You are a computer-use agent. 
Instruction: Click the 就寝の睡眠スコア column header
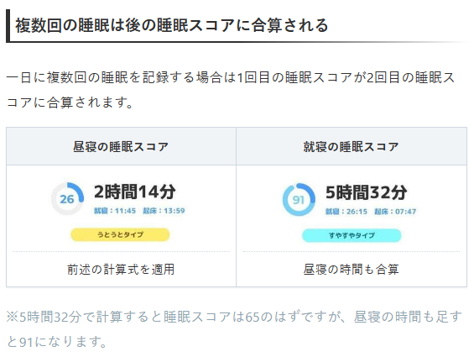(x=352, y=146)
